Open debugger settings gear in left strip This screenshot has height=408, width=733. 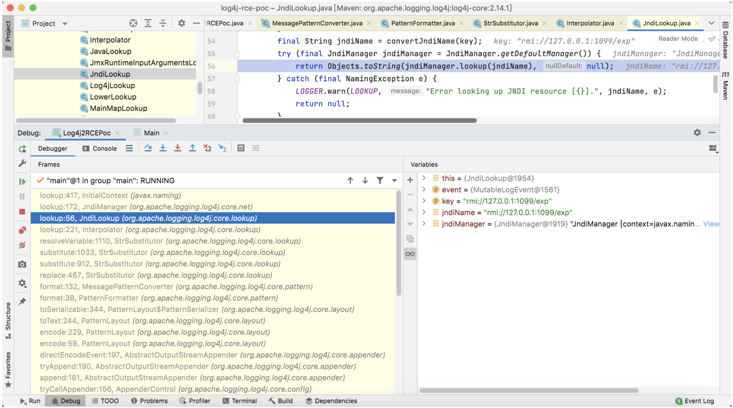(22, 283)
